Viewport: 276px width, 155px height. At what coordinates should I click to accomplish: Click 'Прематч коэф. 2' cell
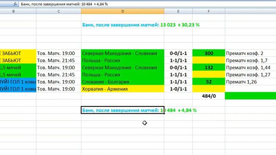point(251,53)
